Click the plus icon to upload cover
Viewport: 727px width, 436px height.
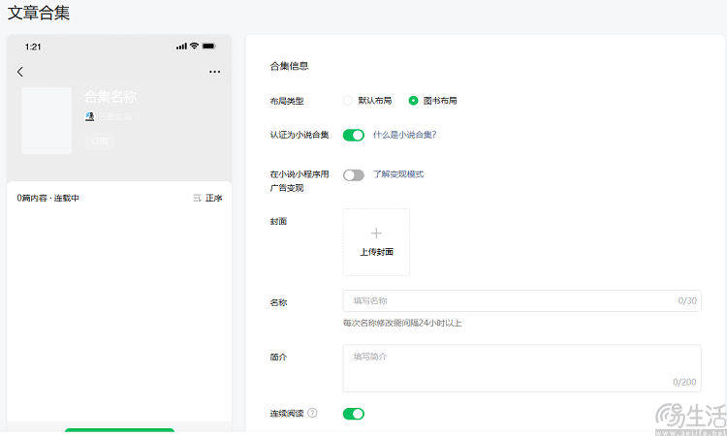point(376,234)
